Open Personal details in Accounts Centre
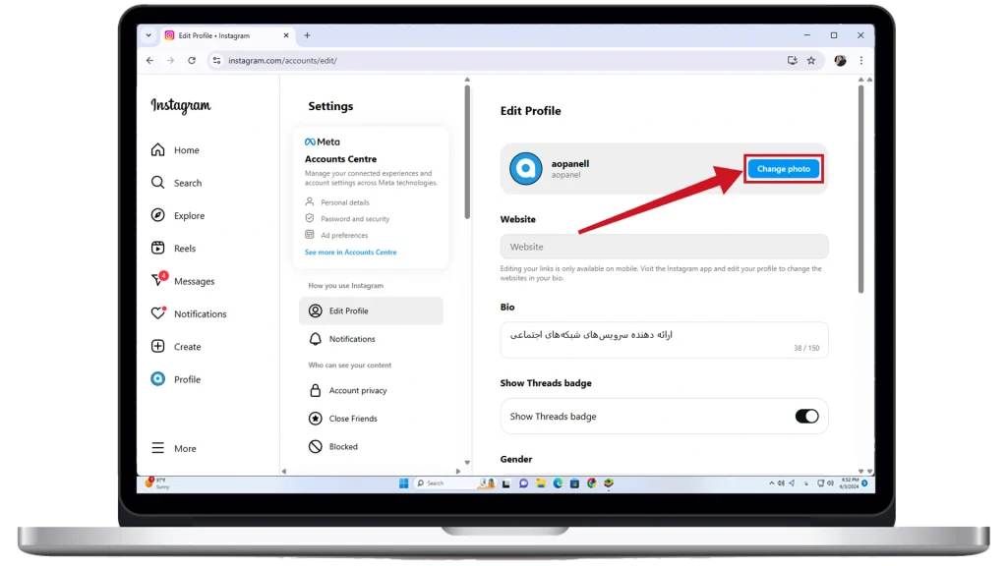The image size is (1007, 566). tap(338, 202)
